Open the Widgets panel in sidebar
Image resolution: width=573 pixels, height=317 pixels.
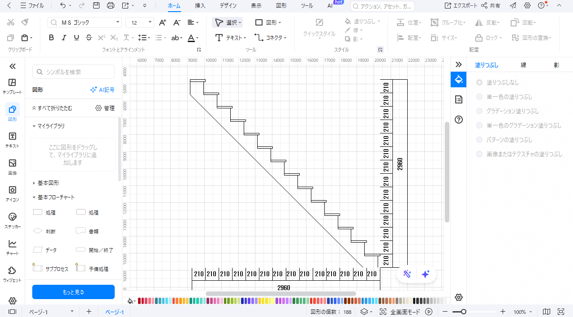coord(13,274)
